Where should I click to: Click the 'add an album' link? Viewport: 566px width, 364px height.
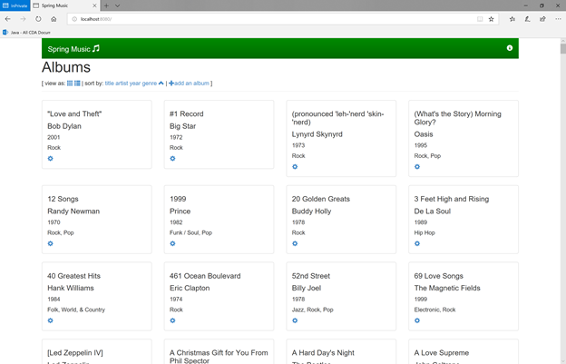click(189, 84)
